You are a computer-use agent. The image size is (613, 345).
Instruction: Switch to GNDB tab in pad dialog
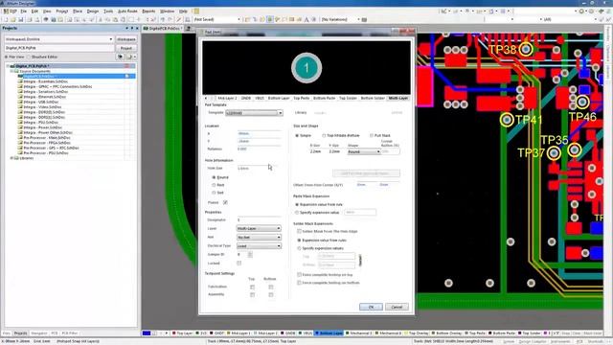point(246,98)
